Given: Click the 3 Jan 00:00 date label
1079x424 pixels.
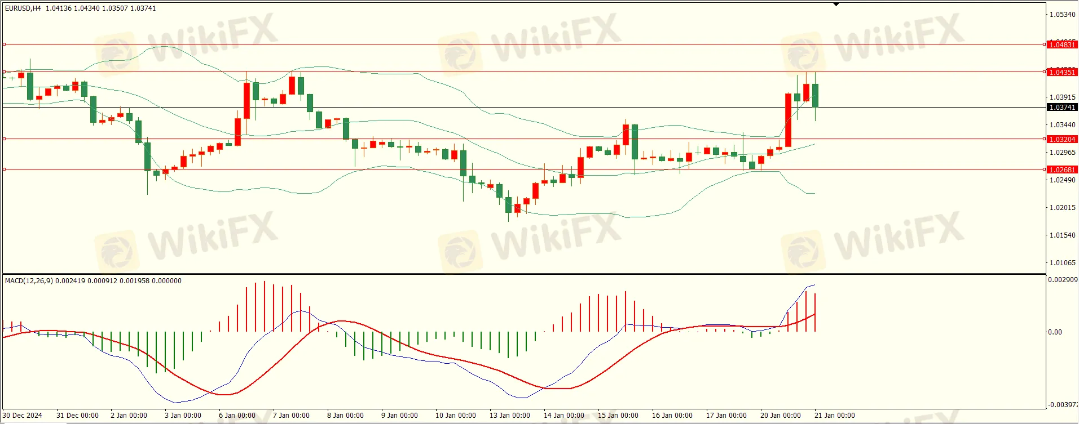Looking at the screenshot, I should (183, 416).
